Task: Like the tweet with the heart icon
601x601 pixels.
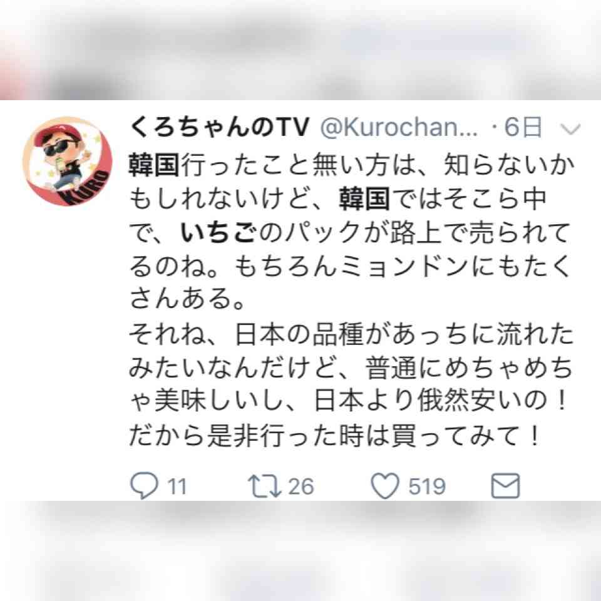Action: tap(385, 486)
